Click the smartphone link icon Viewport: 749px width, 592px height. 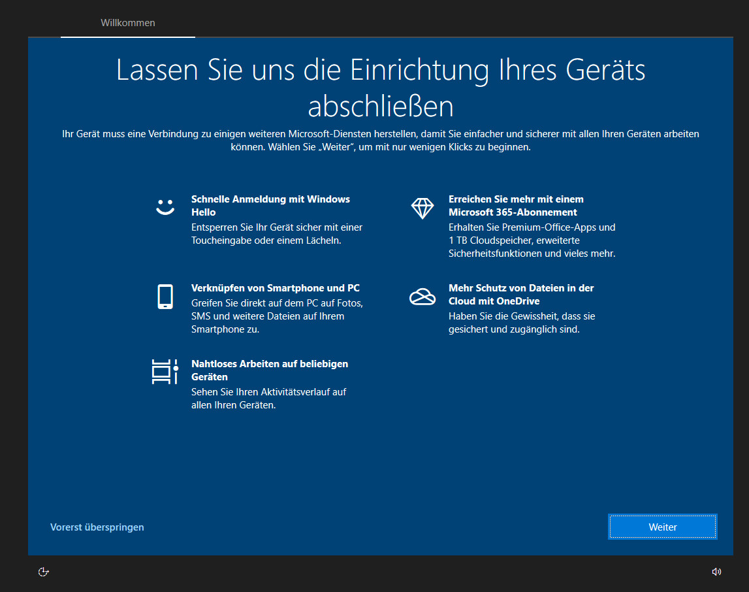pyautogui.click(x=165, y=297)
